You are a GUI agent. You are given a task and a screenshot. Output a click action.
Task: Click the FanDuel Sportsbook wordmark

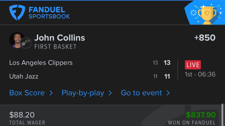coord(49,13)
